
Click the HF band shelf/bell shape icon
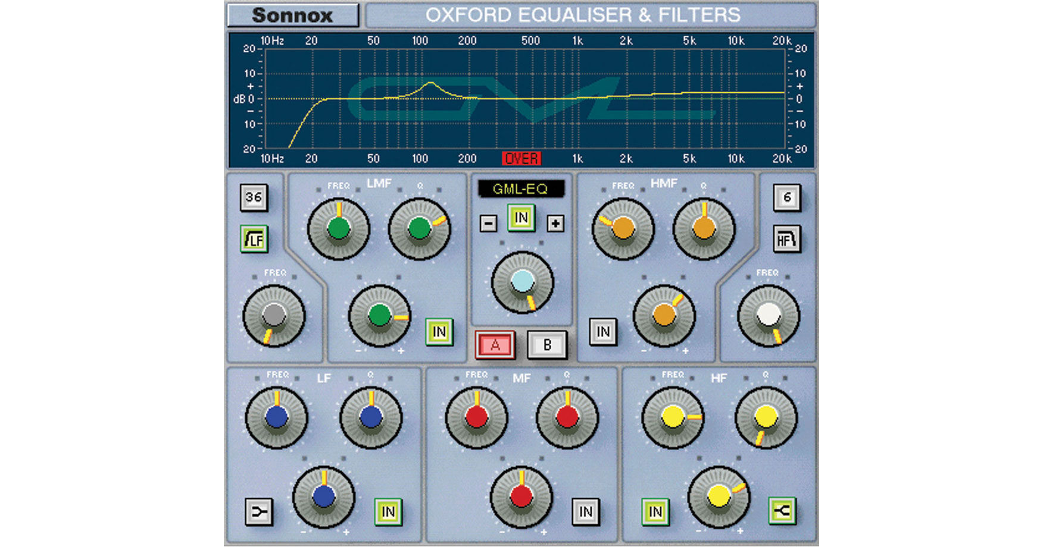[x=782, y=511]
